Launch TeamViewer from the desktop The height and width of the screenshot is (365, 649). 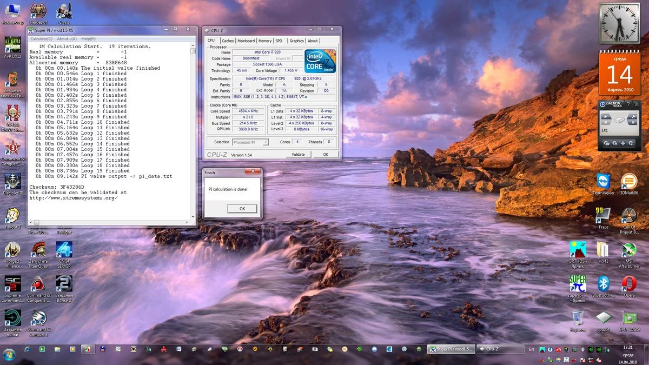tap(603, 182)
